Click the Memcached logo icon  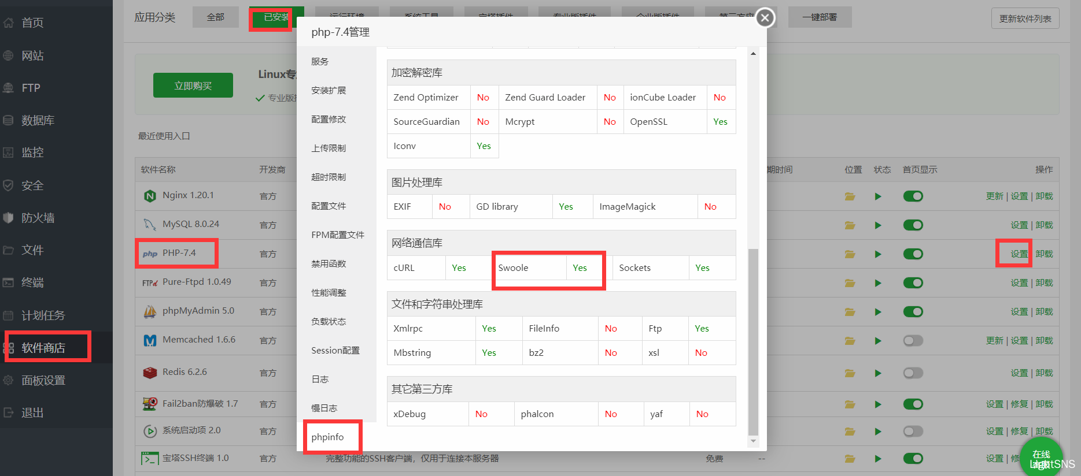point(150,341)
